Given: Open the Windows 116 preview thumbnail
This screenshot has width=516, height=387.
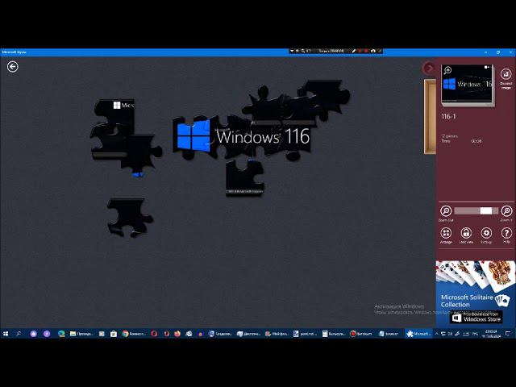Looking at the screenshot, I should (x=468, y=84).
